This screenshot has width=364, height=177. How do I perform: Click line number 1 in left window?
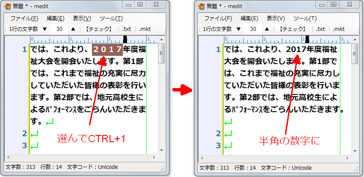[24, 49]
